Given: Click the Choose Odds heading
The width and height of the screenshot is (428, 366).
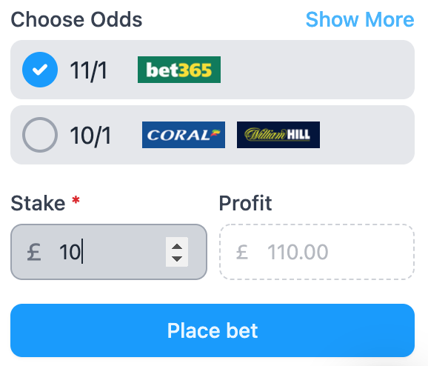Looking at the screenshot, I should click(x=76, y=20).
